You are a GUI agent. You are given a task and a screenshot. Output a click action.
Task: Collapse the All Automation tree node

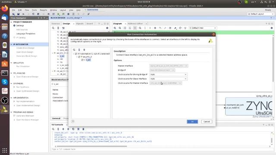tap(74, 54)
